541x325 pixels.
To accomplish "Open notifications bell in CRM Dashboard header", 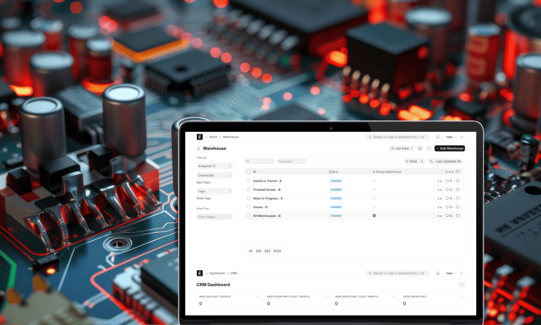I will coord(438,273).
